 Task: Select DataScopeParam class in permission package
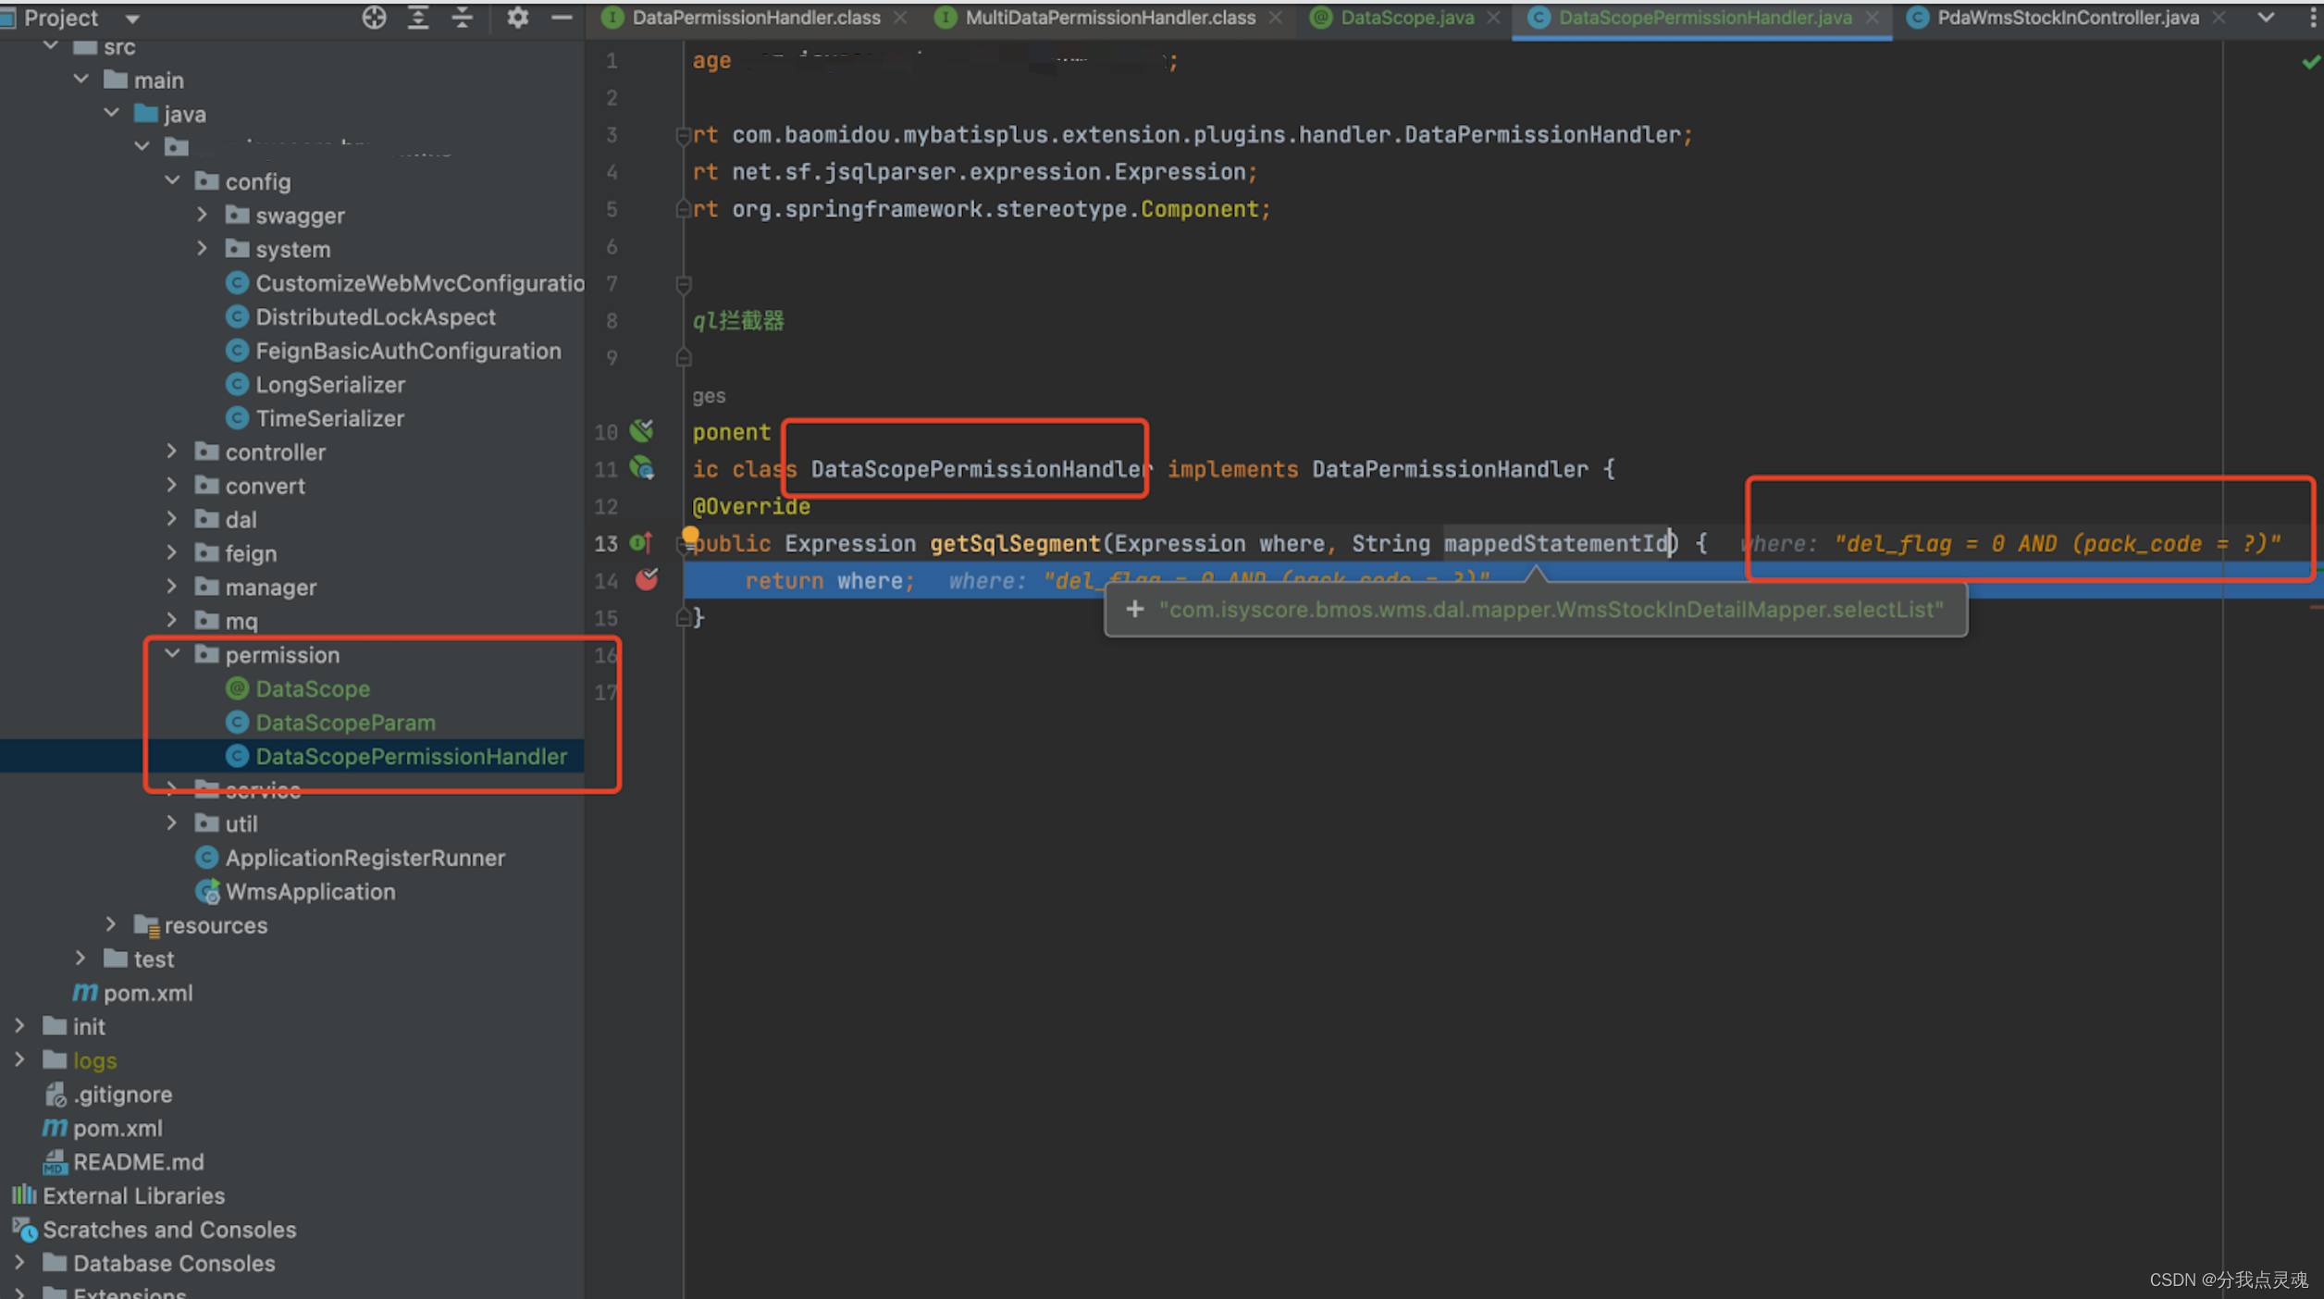tap(346, 722)
